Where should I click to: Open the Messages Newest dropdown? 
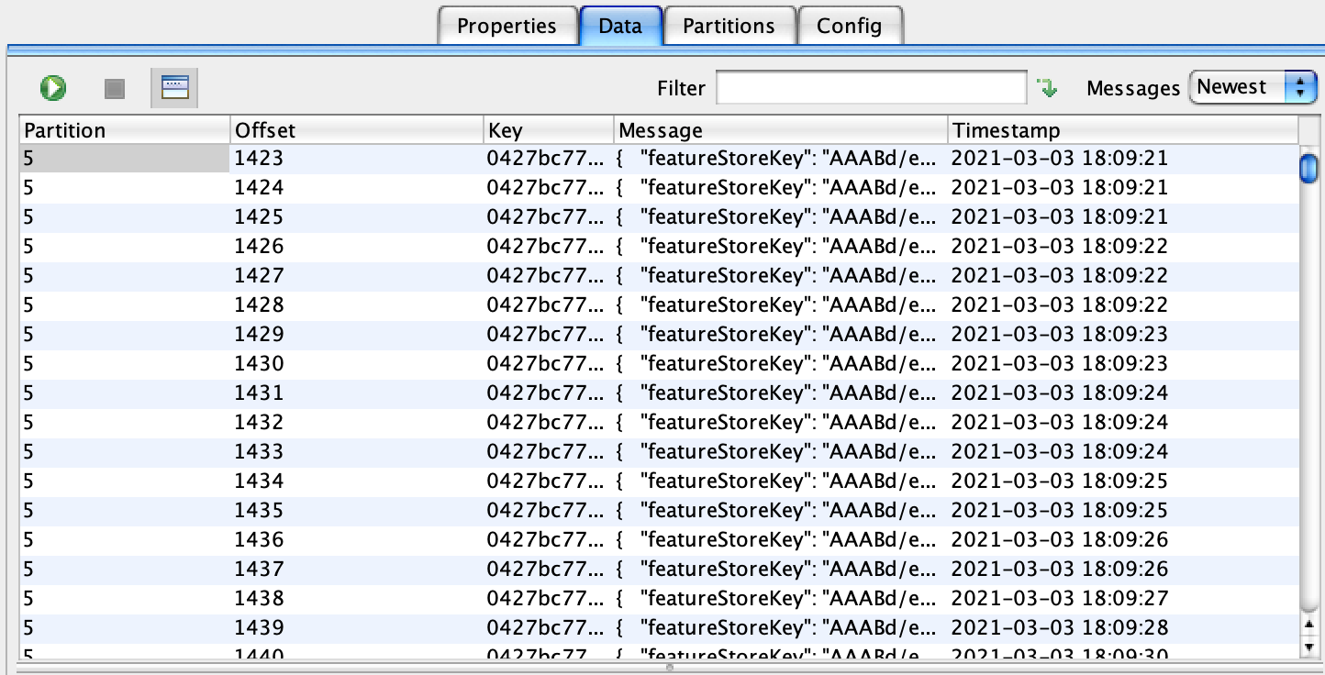[x=1252, y=88]
